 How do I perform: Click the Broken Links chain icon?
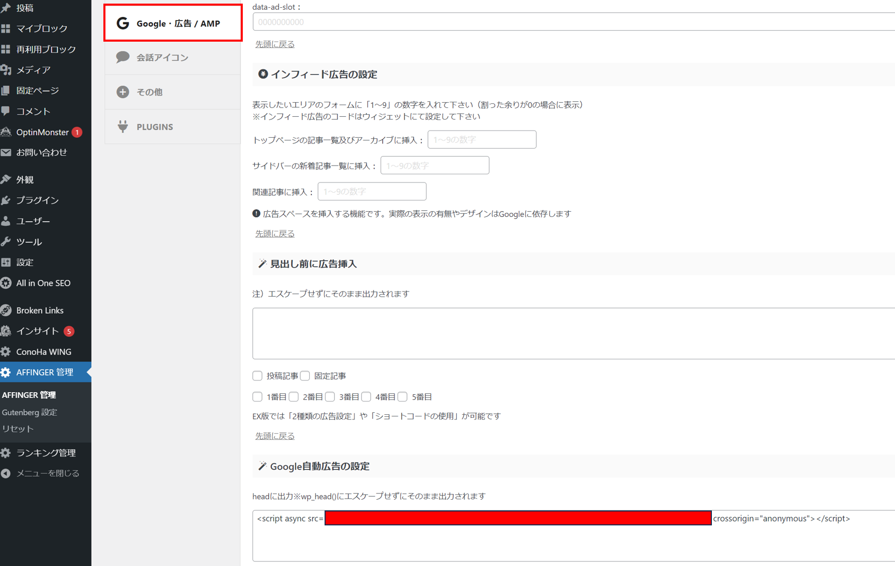[x=6, y=310]
